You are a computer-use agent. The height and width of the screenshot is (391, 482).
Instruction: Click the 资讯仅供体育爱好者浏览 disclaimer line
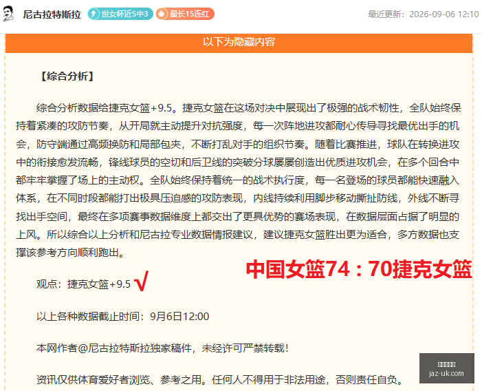pos(221,379)
